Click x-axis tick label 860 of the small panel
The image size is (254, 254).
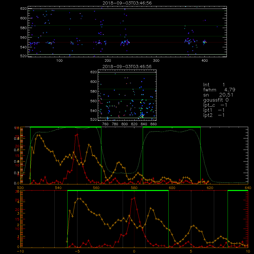coord(154,124)
